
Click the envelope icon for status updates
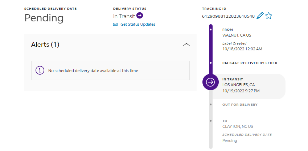click(115, 24)
